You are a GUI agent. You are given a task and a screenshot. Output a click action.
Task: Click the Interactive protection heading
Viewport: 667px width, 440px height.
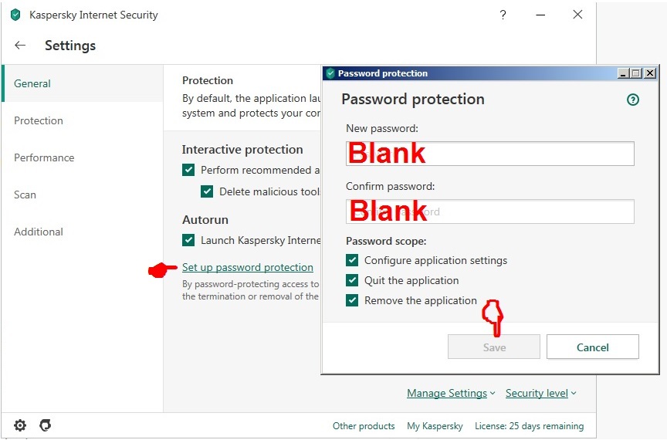click(242, 150)
